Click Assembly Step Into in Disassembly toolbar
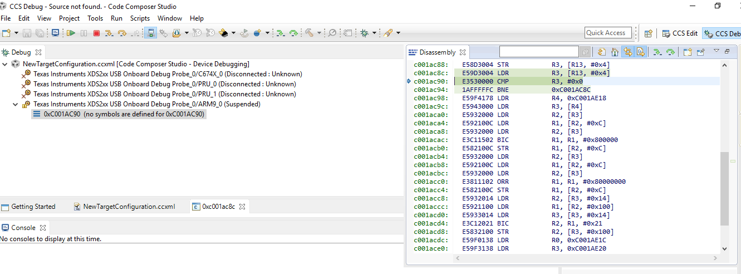This screenshot has width=741, height=274. (657, 52)
